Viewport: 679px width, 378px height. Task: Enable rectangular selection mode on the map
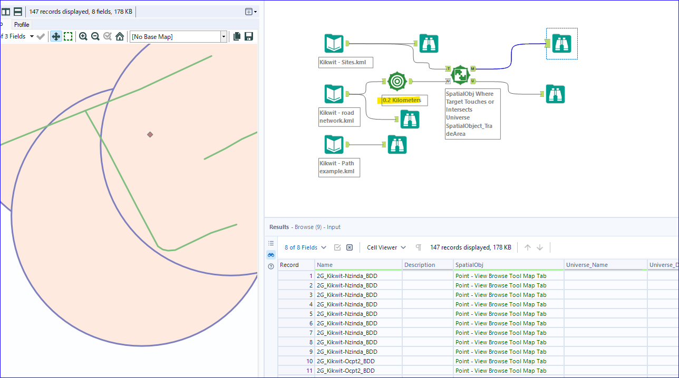point(68,36)
